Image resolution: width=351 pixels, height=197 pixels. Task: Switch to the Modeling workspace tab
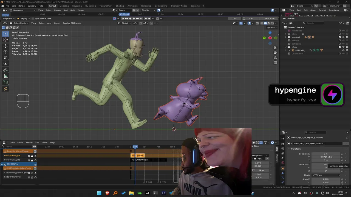[x=64, y=6]
